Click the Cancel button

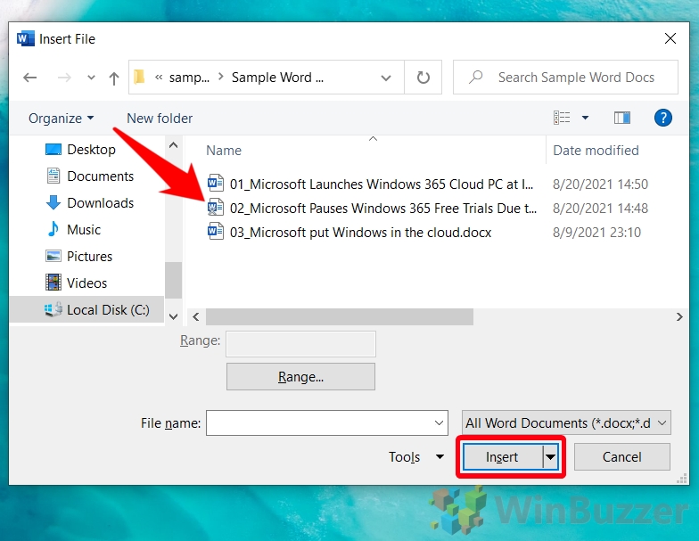click(622, 456)
